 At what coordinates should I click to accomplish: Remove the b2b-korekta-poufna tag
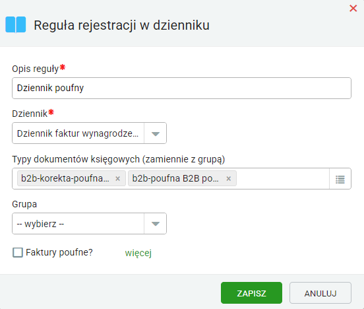117,178
